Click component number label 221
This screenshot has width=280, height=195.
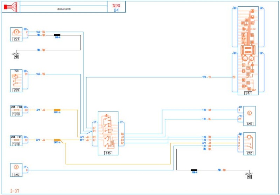coord(16,39)
